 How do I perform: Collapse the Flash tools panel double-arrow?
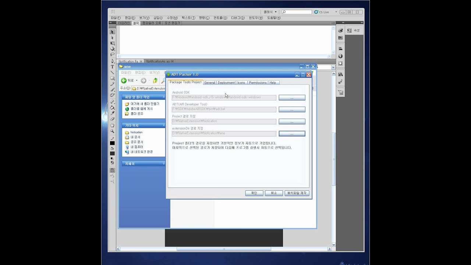[x=110, y=22]
